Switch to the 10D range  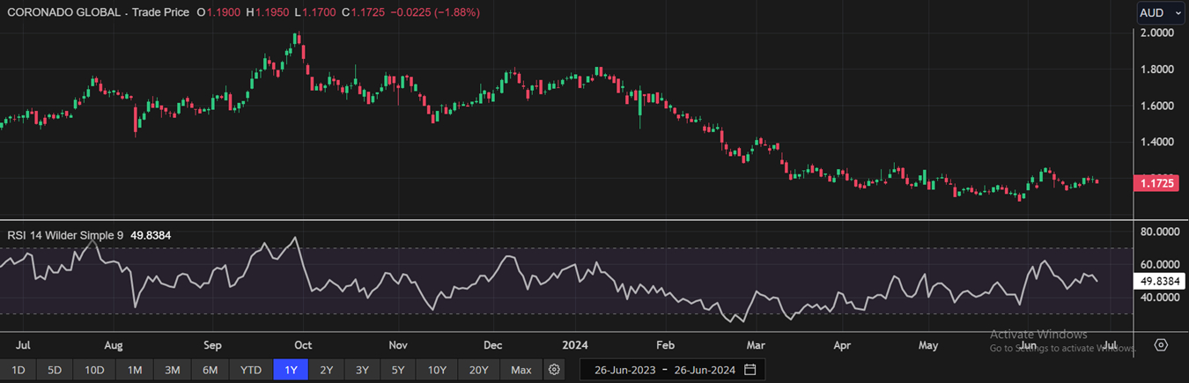tap(94, 370)
